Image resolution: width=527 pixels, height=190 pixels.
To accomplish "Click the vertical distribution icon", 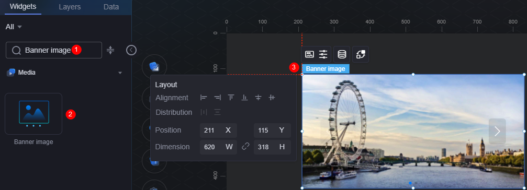I will click(218, 112).
